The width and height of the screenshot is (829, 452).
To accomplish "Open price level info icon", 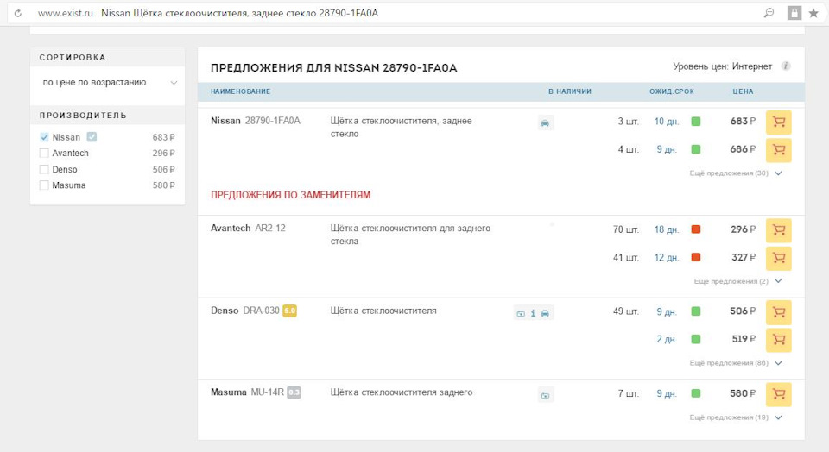I will (786, 66).
